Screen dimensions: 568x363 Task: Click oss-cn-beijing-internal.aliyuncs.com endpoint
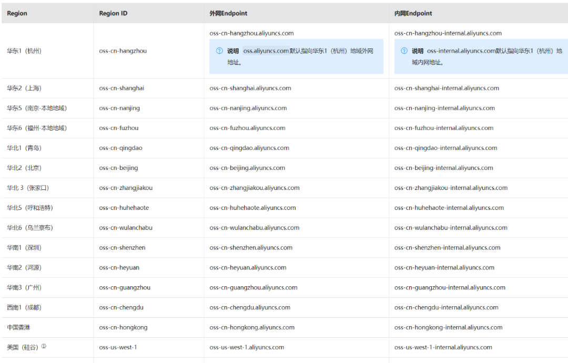coord(444,168)
